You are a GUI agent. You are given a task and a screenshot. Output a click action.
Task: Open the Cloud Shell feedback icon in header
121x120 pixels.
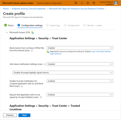[76, 3]
